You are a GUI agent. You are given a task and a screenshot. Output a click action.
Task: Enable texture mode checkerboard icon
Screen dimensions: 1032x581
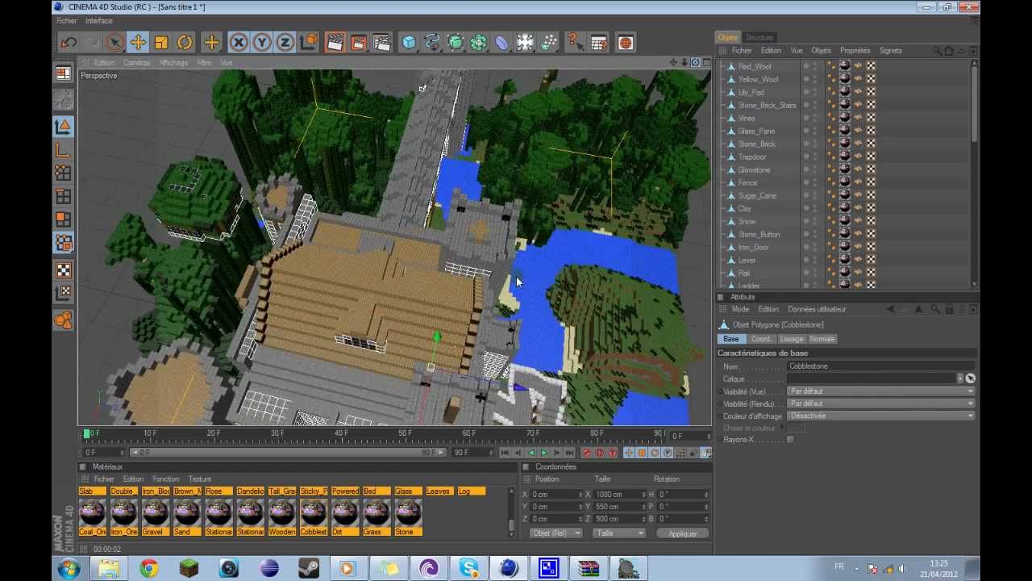63,270
